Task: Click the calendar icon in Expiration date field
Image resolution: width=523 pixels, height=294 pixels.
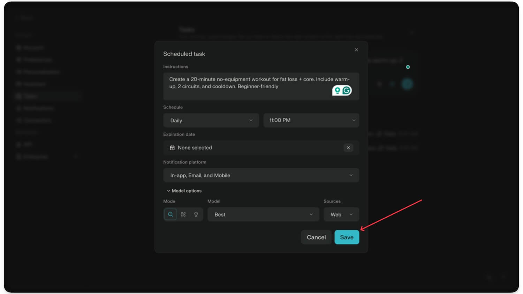Action: [x=172, y=148]
